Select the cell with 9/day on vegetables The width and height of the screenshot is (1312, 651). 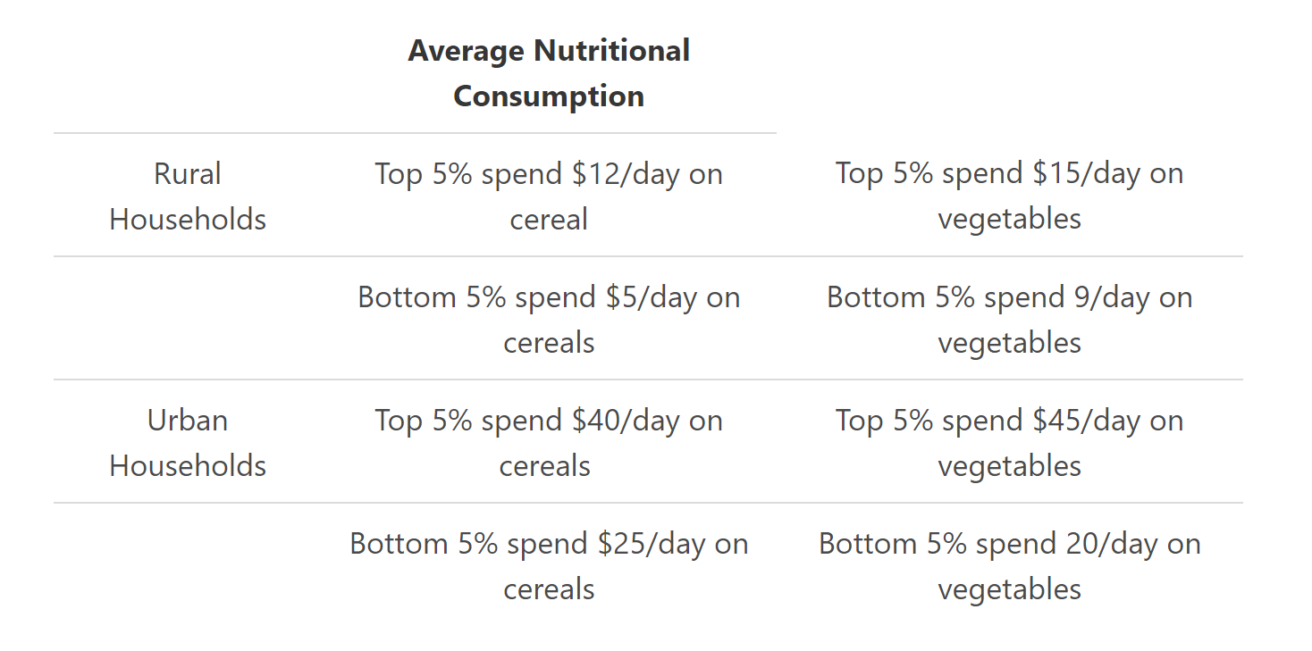point(1009,320)
